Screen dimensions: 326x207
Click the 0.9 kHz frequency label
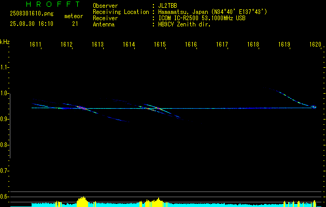(x=4, y=119)
